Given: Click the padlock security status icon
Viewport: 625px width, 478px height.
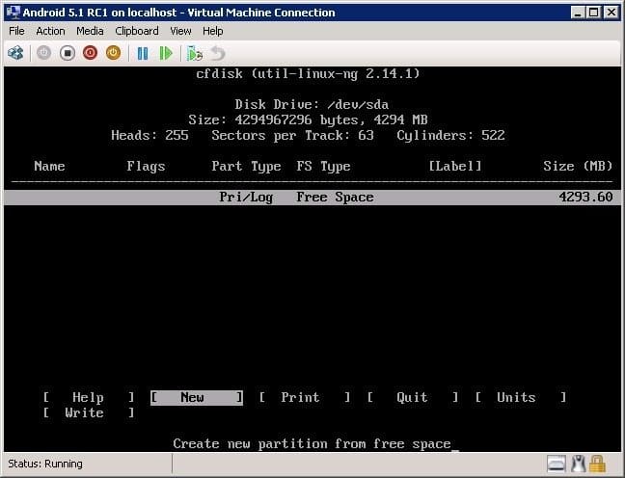Looking at the screenshot, I should coord(597,464).
